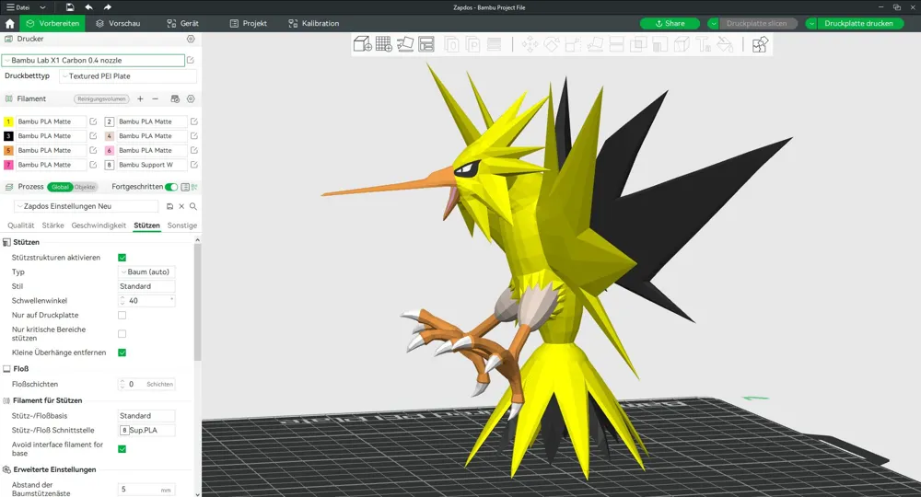
Task: Search process settings with magnifier icon
Action: (193, 206)
